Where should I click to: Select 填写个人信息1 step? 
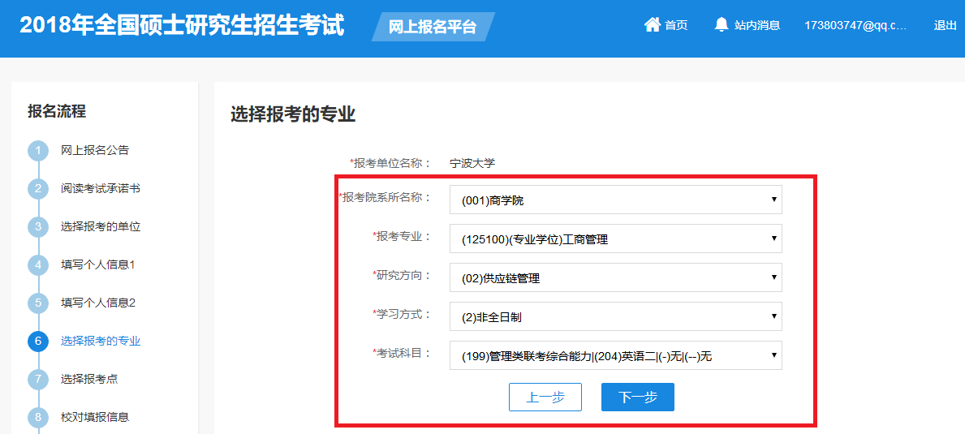tap(97, 264)
